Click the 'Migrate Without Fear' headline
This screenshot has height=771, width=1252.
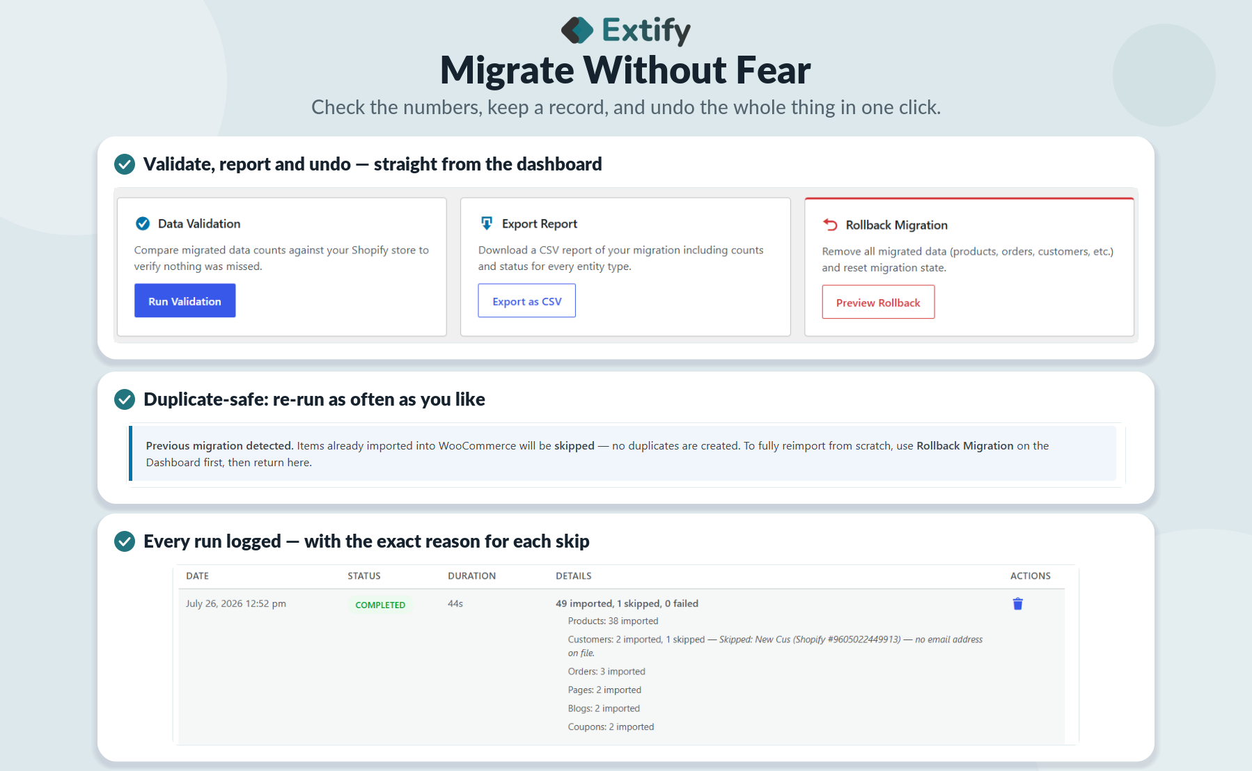[625, 70]
